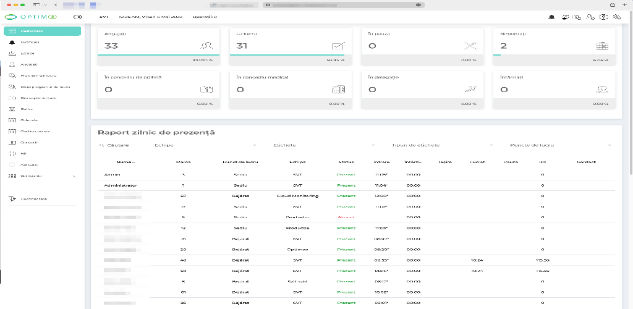Image resolution: width=633 pixels, height=309 pixels.
Task: Click the Contact column header
Action: click(x=587, y=162)
